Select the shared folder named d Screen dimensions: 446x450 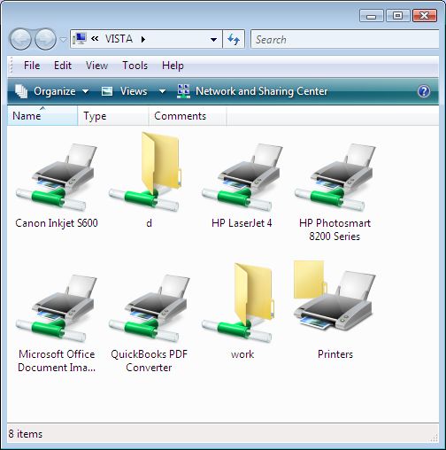point(149,172)
